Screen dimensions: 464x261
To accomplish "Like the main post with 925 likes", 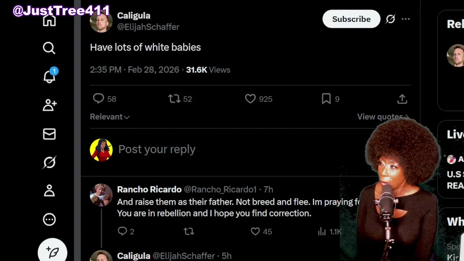I will 250,99.
